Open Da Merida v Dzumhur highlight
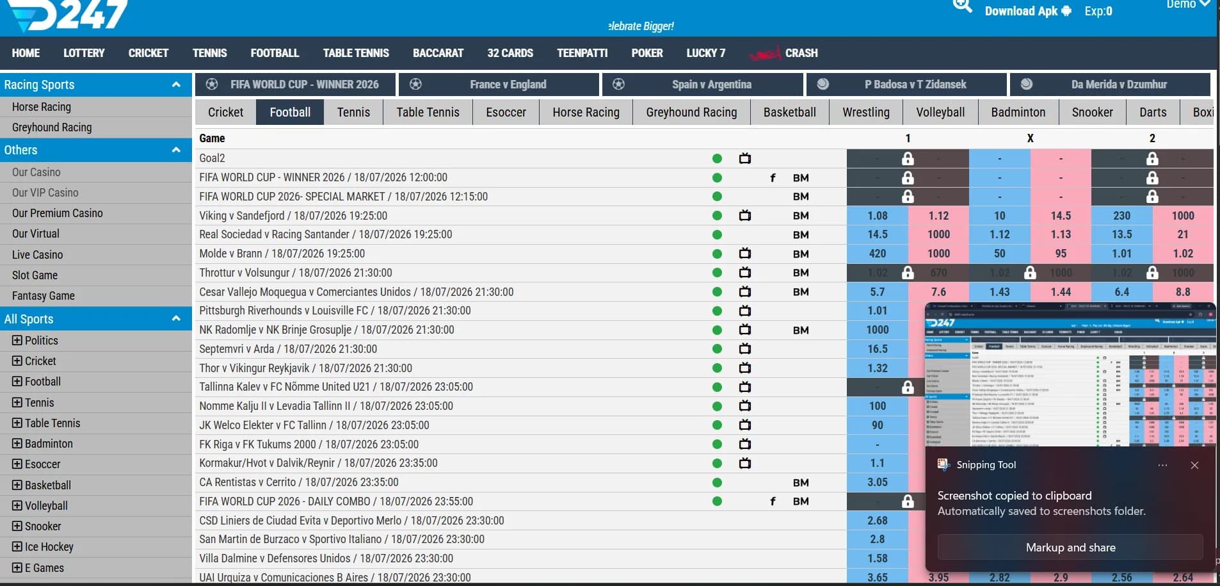1220x586 pixels. pyautogui.click(x=1110, y=84)
